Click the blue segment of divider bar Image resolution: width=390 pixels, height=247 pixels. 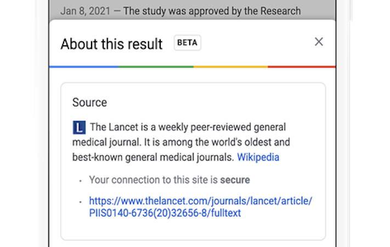pyautogui.click(x=84, y=67)
